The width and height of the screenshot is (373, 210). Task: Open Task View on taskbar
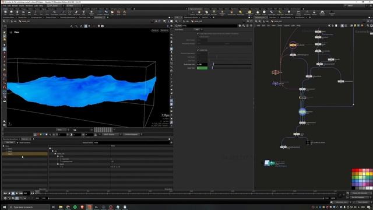point(53,207)
